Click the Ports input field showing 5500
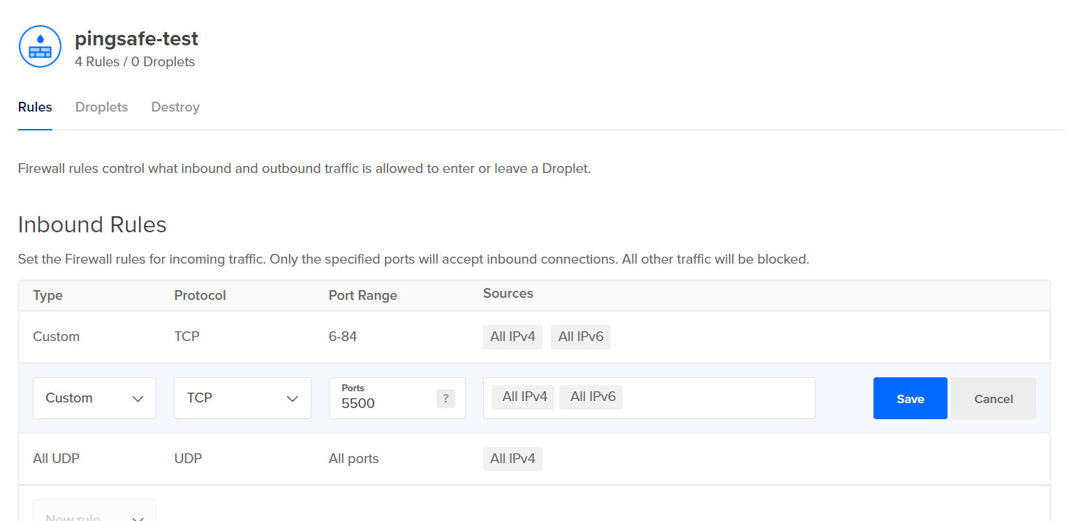This screenshot has width=1069, height=521. (384, 403)
